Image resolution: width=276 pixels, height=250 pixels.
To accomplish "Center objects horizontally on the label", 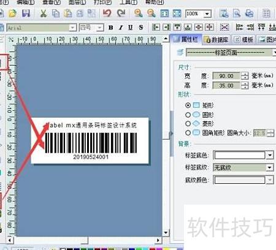I will tap(199, 27).
